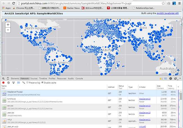Click the yellow warning count indicator
Image resolution: width=183 pixels, height=128 pixels.
tap(161, 78)
